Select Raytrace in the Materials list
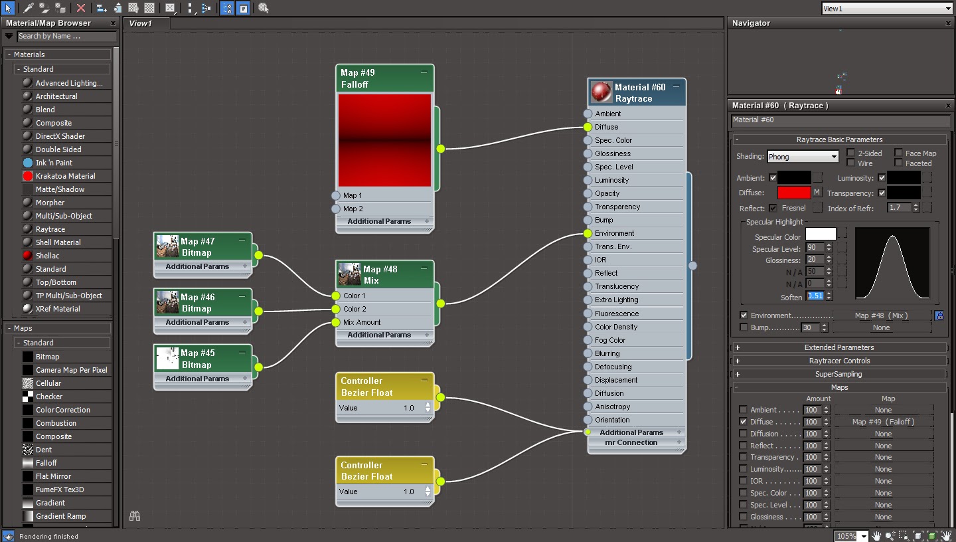The image size is (956, 542). pyautogui.click(x=50, y=229)
